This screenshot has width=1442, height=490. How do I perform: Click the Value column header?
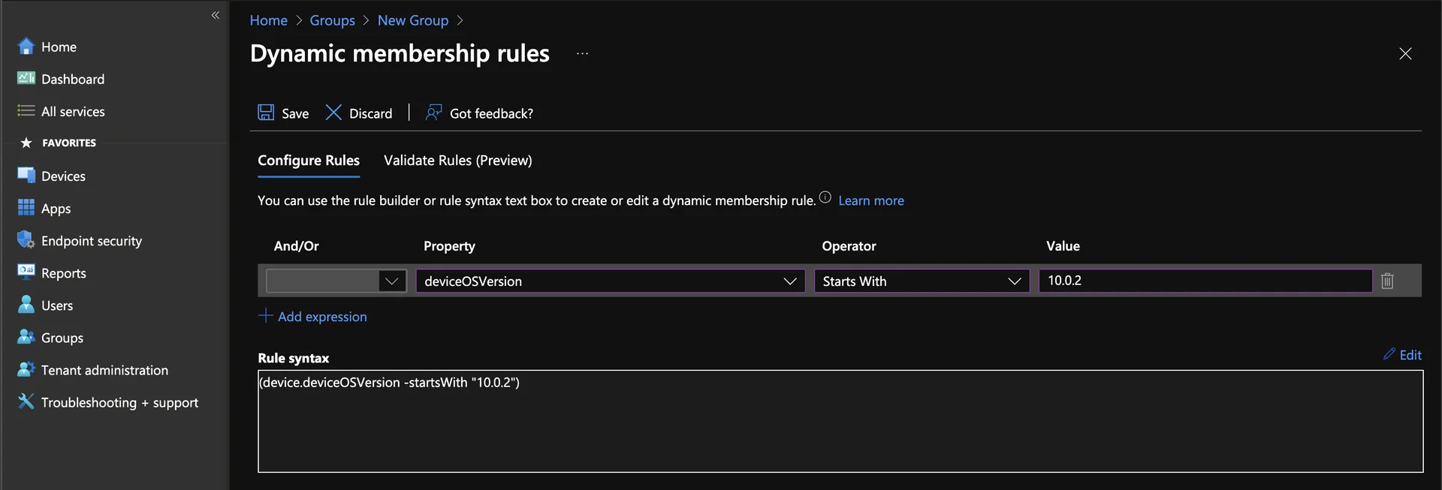pos(1063,246)
